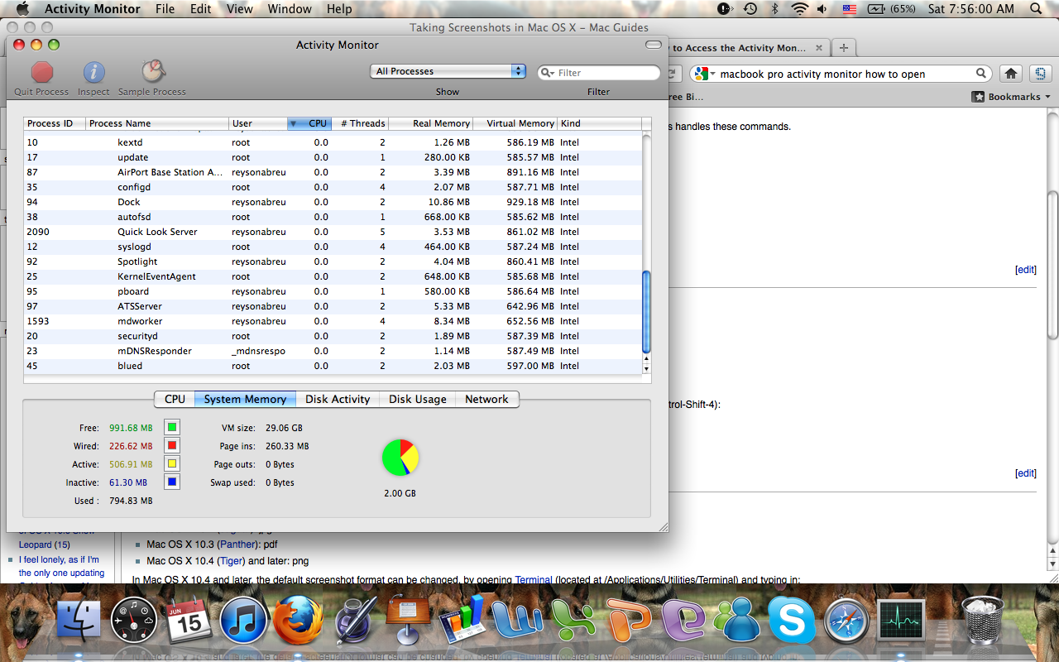Click Activity Monitor icon in the Dock
Image resolution: width=1059 pixels, height=662 pixels.
[x=902, y=621]
